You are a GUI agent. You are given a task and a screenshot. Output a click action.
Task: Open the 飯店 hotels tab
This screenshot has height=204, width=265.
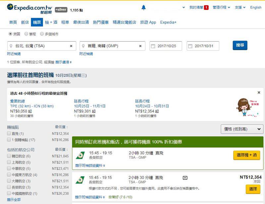pyautogui.click(x=25, y=22)
